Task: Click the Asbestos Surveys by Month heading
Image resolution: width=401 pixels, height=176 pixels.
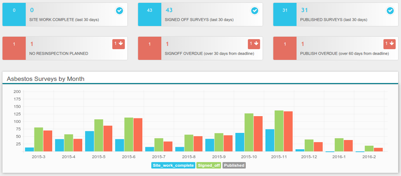Action: 45,79
